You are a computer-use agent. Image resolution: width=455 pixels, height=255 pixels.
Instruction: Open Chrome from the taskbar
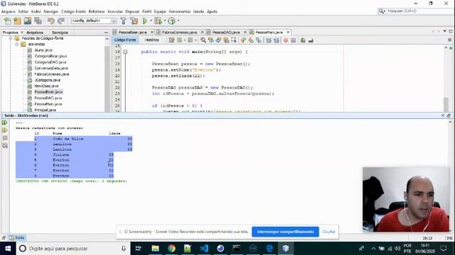point(171,249)
